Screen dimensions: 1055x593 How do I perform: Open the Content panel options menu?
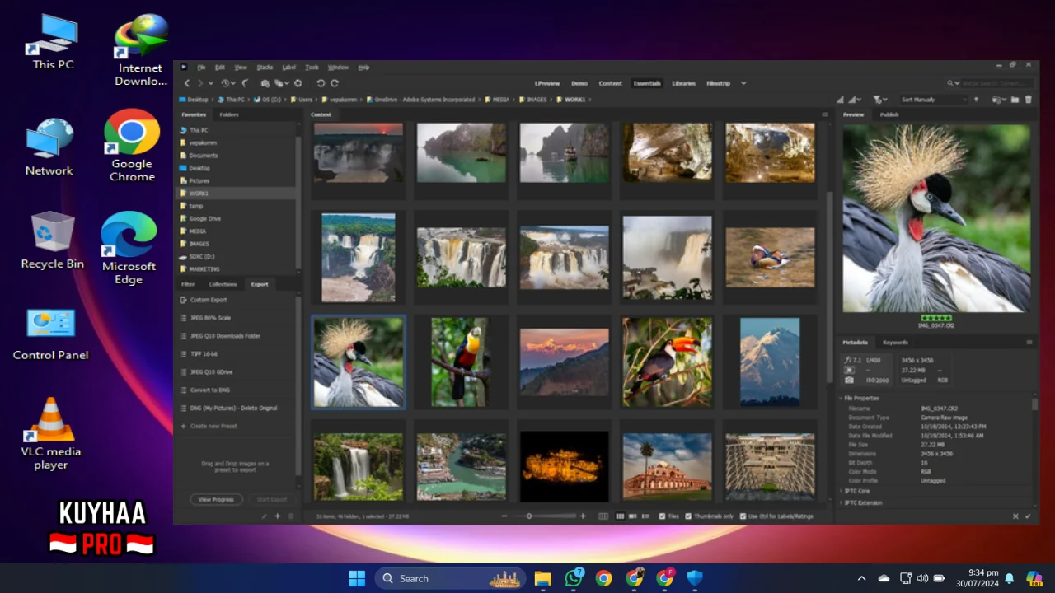(824, 114)
